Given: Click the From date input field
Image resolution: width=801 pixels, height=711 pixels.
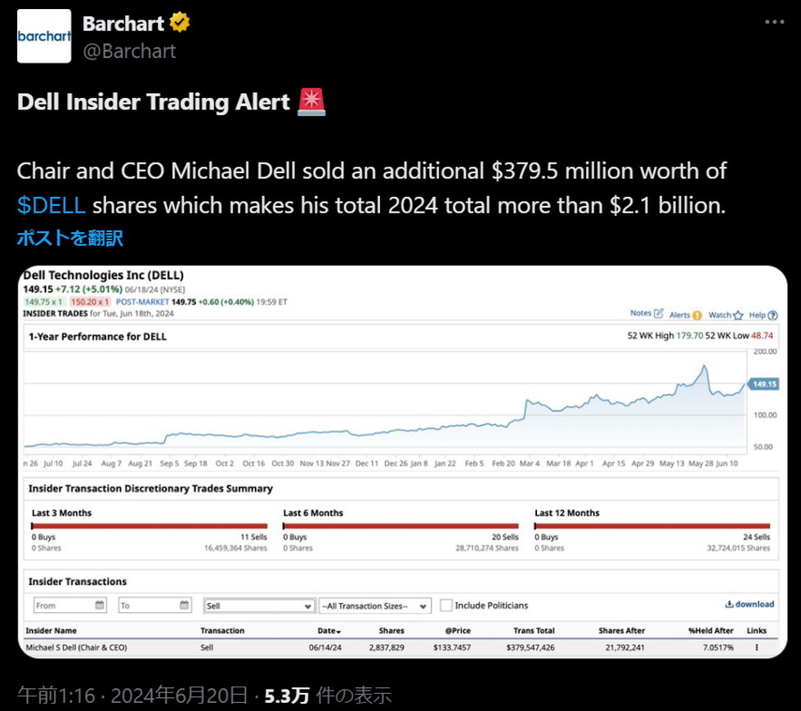Looking at the screenshot, I should [61, 606].
